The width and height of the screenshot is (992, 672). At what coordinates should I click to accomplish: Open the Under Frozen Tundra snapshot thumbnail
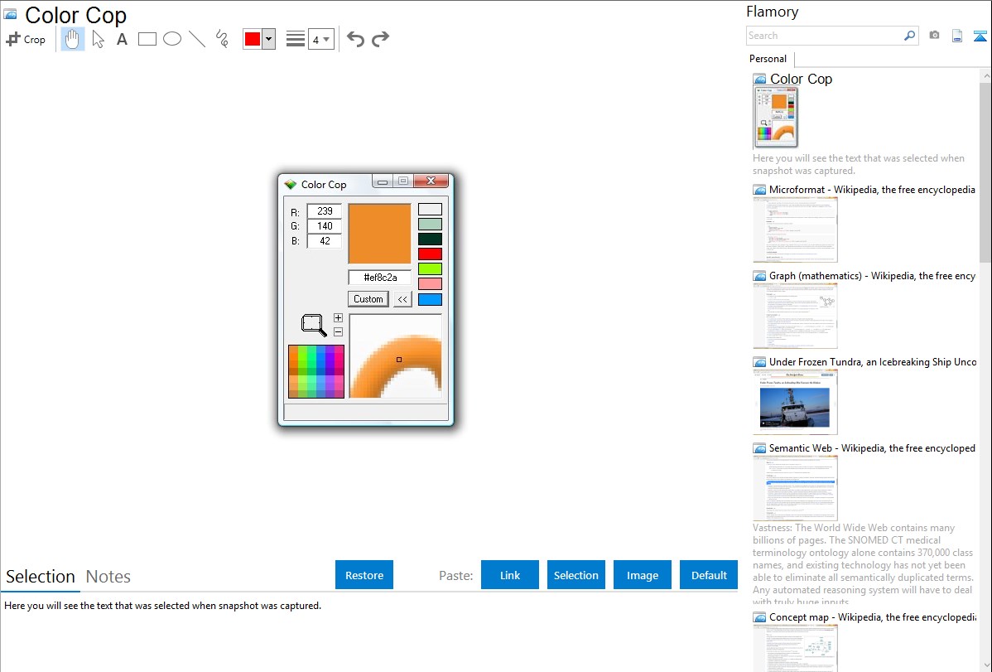[795, 402]
